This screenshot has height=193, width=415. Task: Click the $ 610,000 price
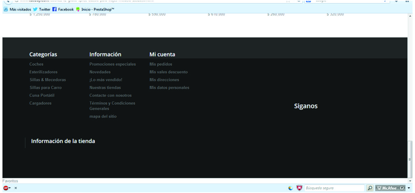(x=217, y=14)
